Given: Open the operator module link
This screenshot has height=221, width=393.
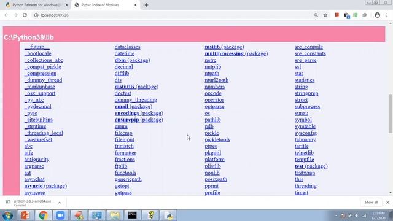Looking at the screenshot, I should 214,100.
